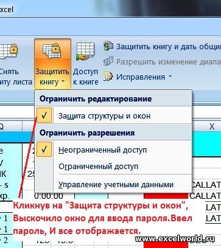Toggle Защита структуры и окон checkmark
221x248 pixels.
(x=44, y=115)
